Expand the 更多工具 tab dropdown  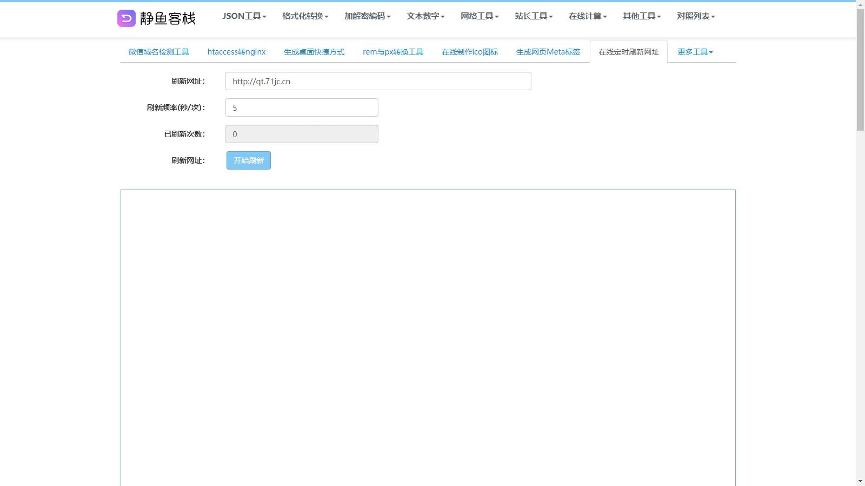pyautogui.click(x=695, y=52)
